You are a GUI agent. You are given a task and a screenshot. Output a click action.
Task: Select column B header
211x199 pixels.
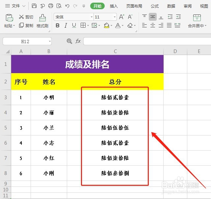[x=49, y=51]
